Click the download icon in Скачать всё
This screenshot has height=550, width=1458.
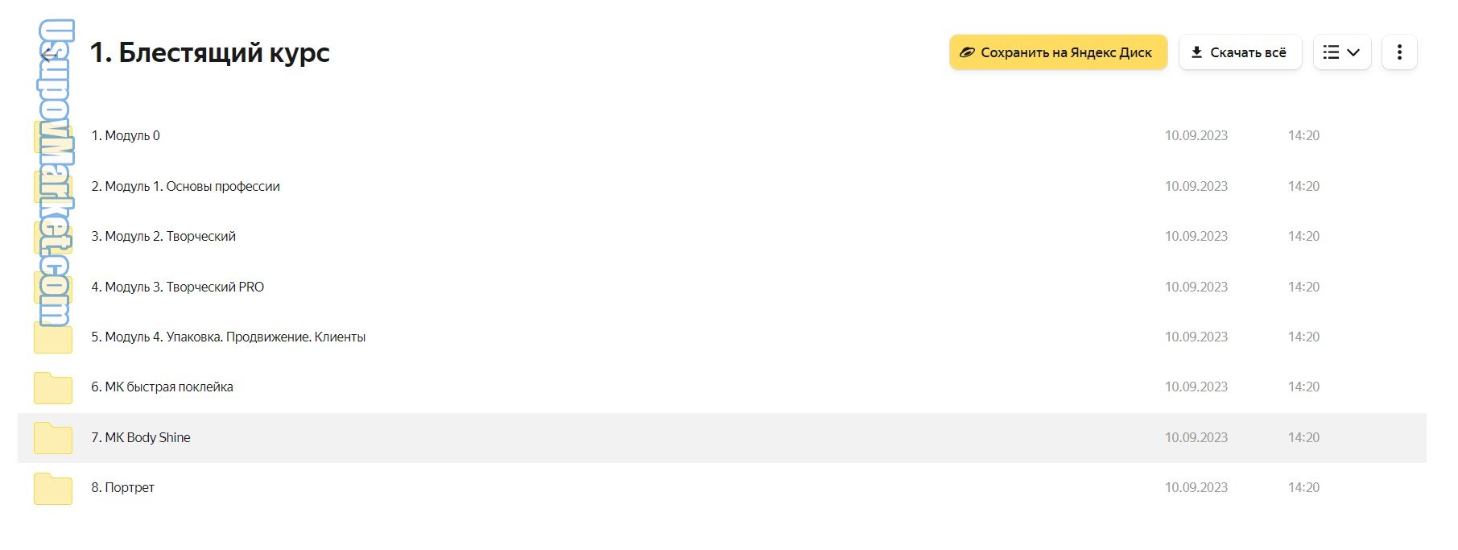click(1196, 52)
